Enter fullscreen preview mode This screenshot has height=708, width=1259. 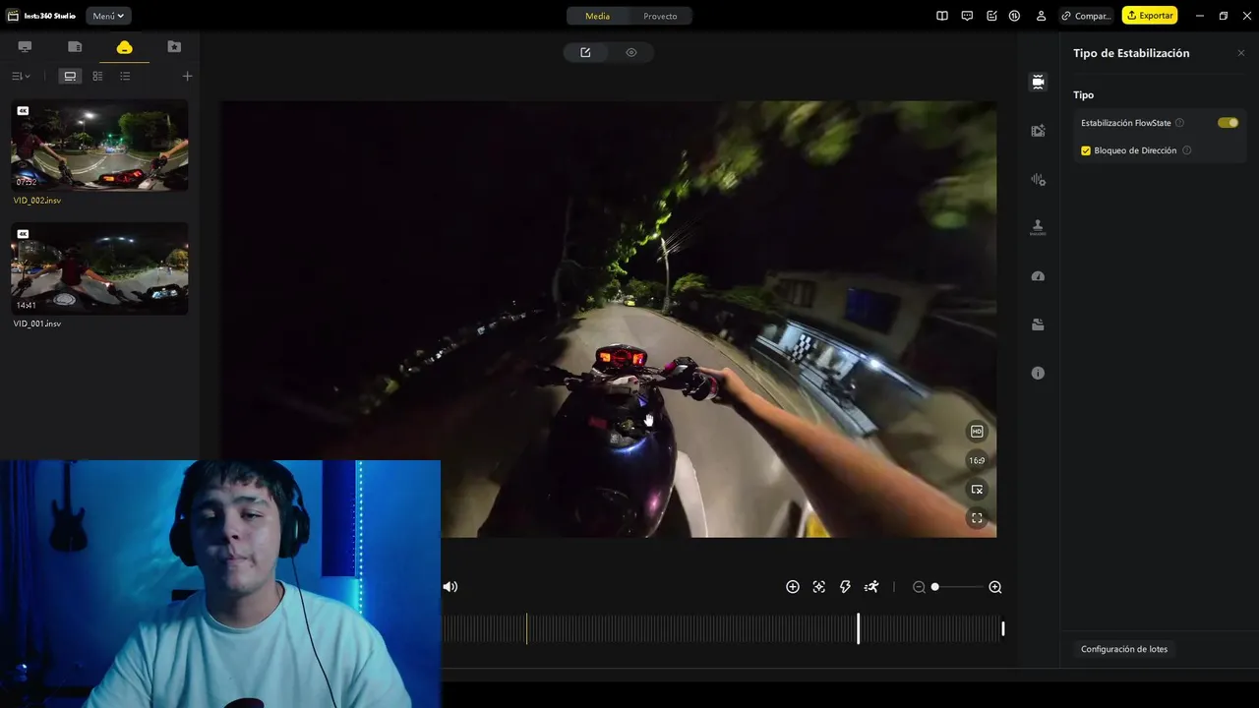[x=977, y=517]
